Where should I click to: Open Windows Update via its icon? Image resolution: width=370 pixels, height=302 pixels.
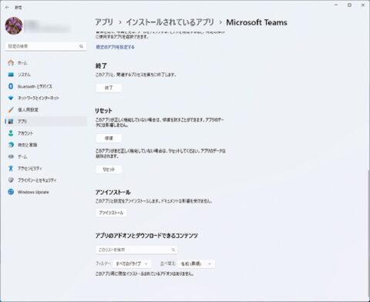(11, 192)
